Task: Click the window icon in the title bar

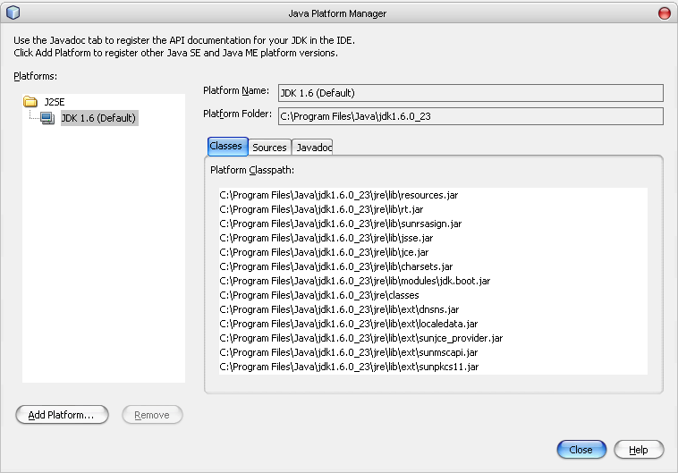Action: [x=13, y=13]
